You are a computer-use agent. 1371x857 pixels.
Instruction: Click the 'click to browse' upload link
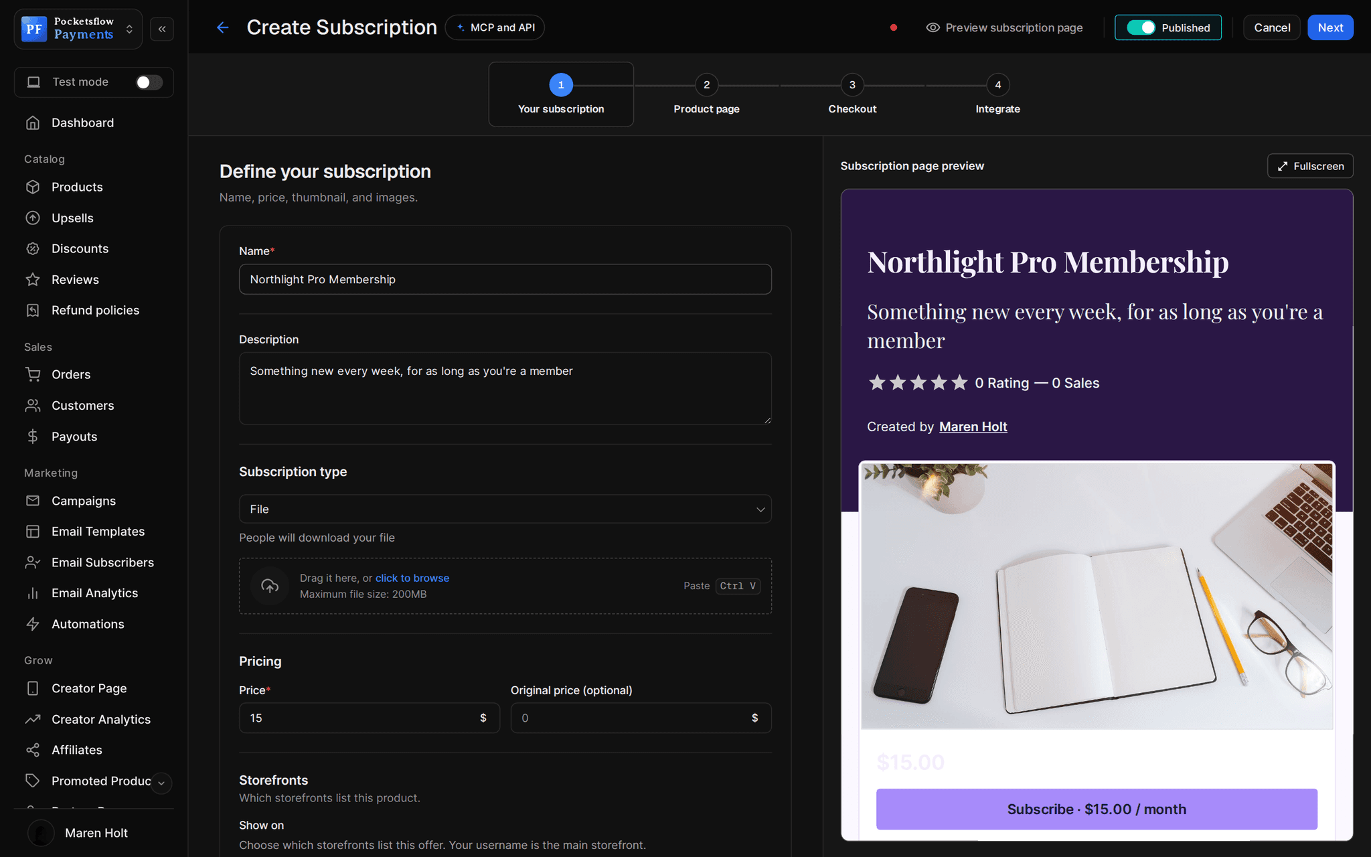412,578
